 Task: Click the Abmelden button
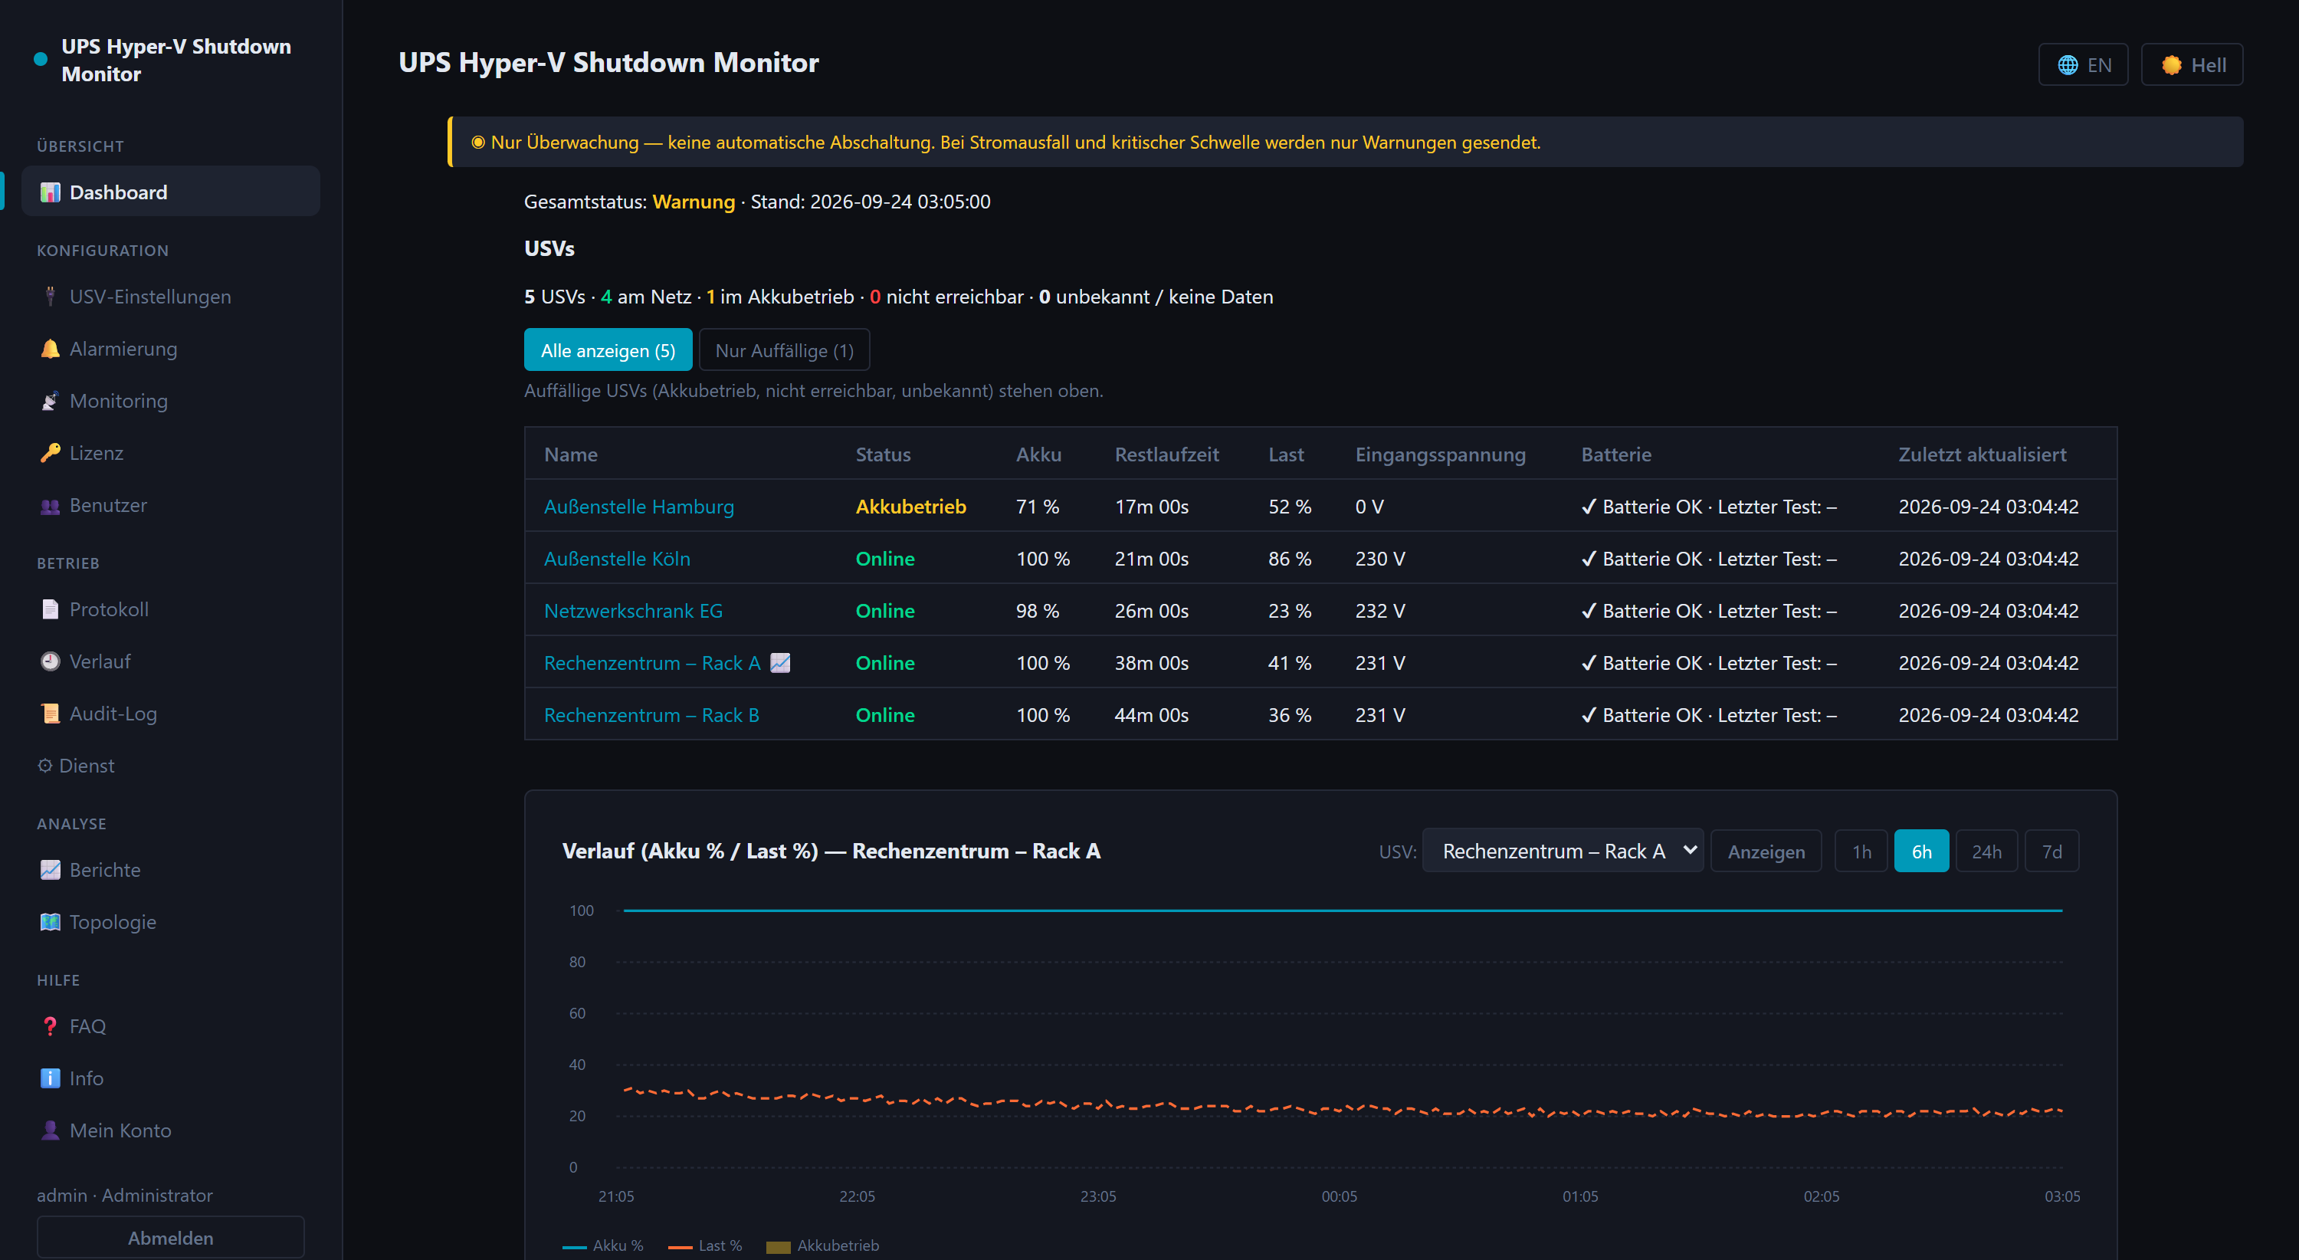170,1237
